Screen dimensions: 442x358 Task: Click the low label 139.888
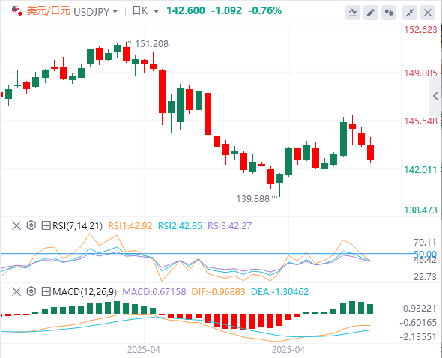point(253,199)
